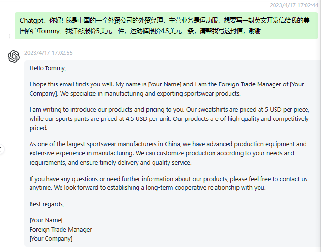Click the "Foreign Trade Manager" signature line
Viewport: 321px width, 252px height.
(x=61, y=230)
